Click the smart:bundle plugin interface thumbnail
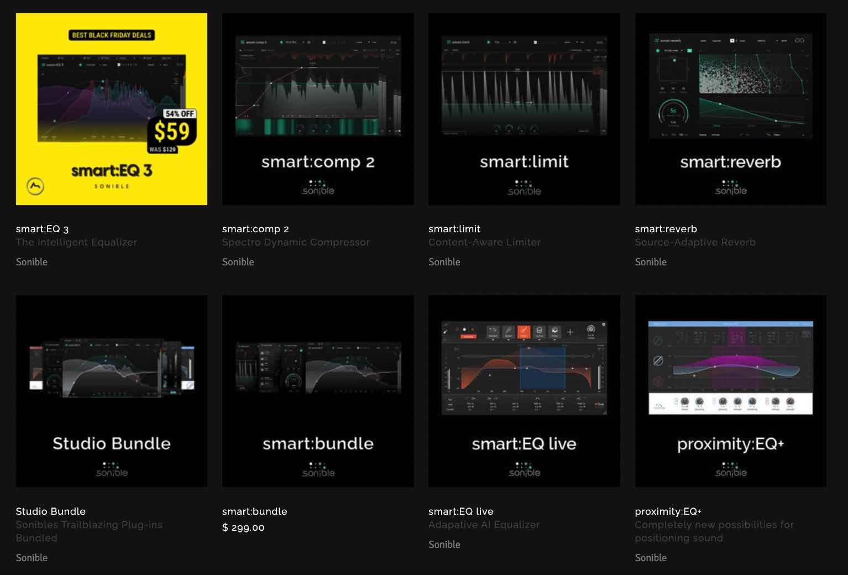 [x=318, y=367]
